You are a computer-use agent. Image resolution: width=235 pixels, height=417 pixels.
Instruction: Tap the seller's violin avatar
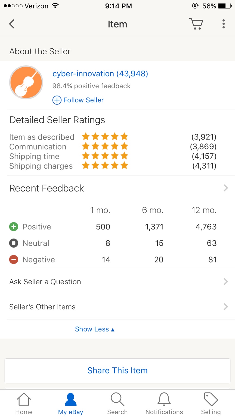coord(26,82)
